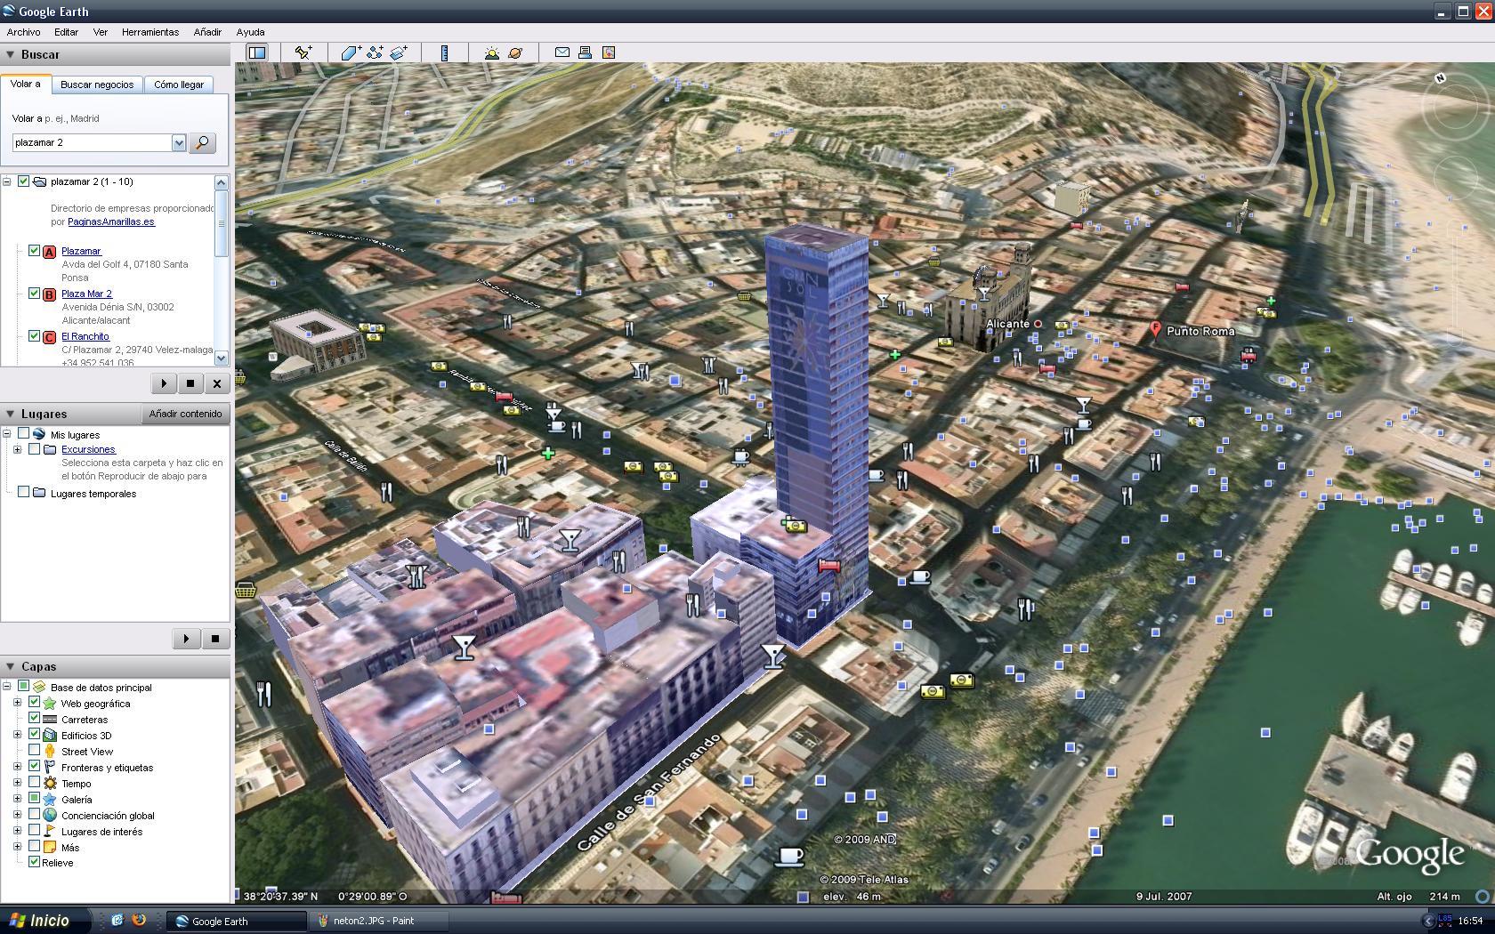Click the add path tool
The image size is (1495, 934).
tap(375, 52)
